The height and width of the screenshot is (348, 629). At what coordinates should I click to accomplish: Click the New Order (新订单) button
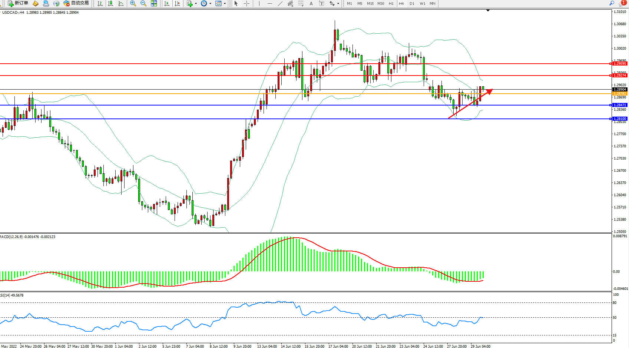point(18,3)
